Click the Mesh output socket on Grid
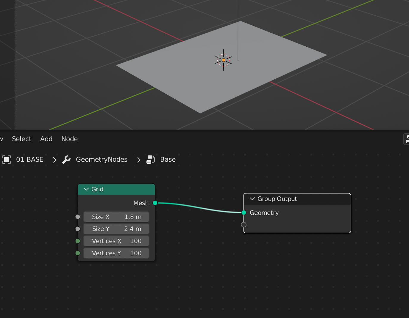 [x=155, y=203]
